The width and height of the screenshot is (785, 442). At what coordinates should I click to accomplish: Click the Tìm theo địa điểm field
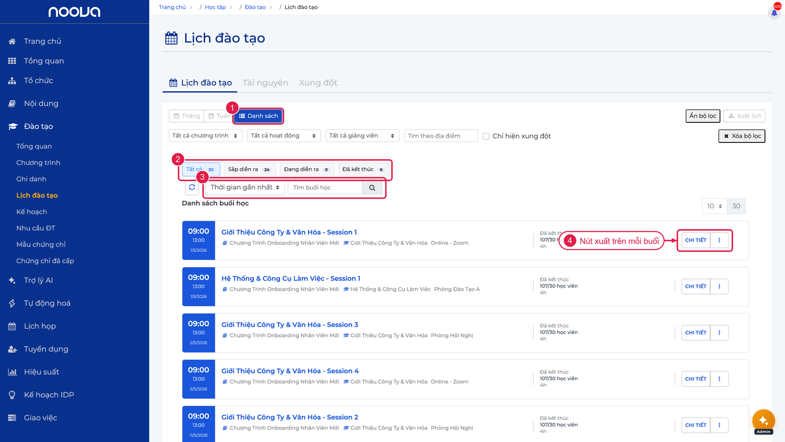point(441,136)
